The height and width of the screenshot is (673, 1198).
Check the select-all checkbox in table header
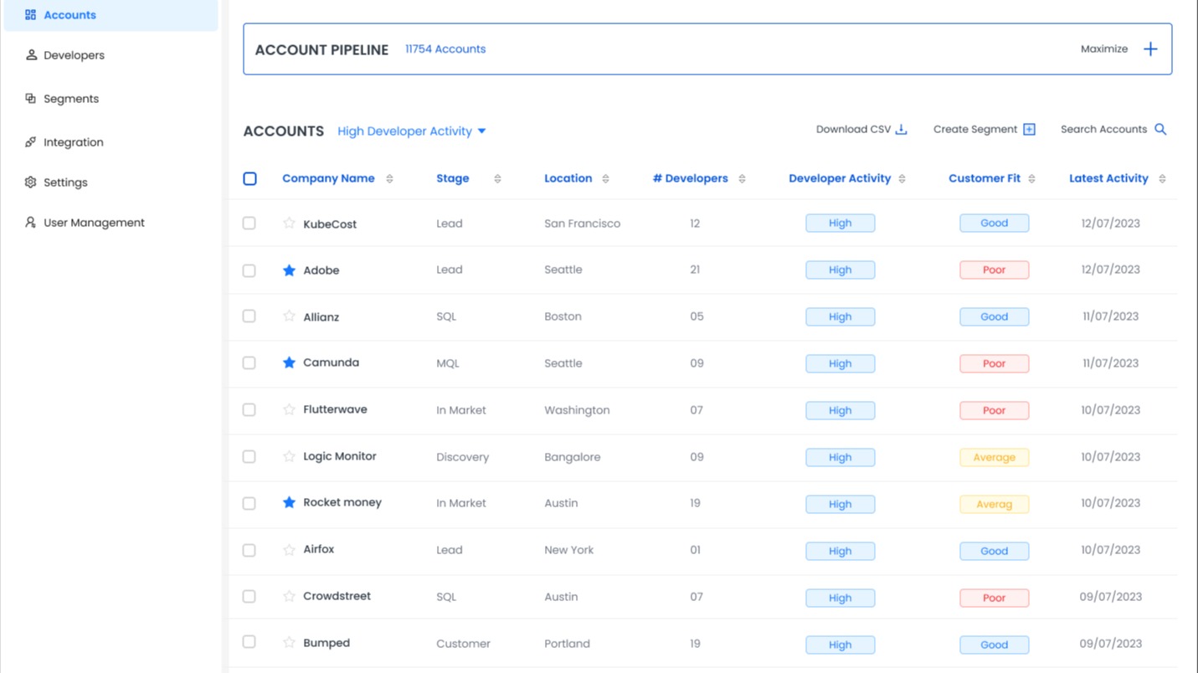tap(249, 177)
